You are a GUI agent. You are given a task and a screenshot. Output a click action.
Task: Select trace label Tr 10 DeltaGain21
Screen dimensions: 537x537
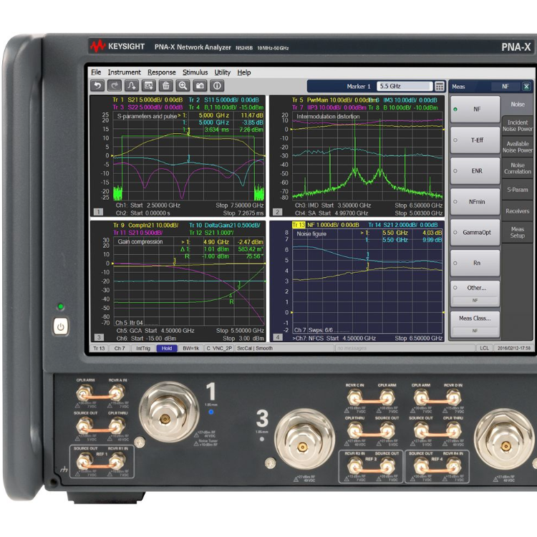pos(225,226)
